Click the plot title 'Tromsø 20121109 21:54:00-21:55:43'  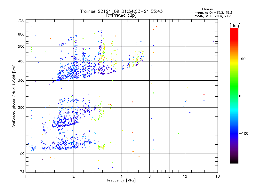pos(121,11)
